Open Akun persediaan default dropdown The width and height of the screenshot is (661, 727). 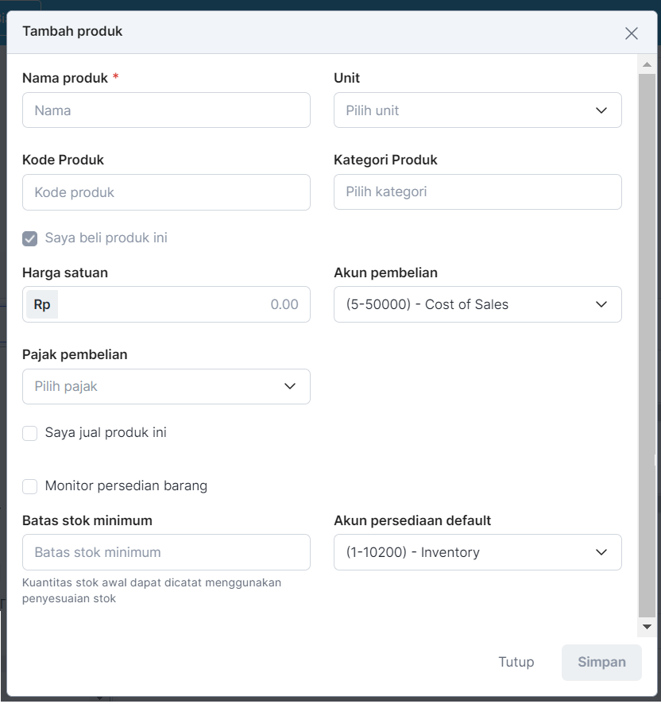(477, 552)
